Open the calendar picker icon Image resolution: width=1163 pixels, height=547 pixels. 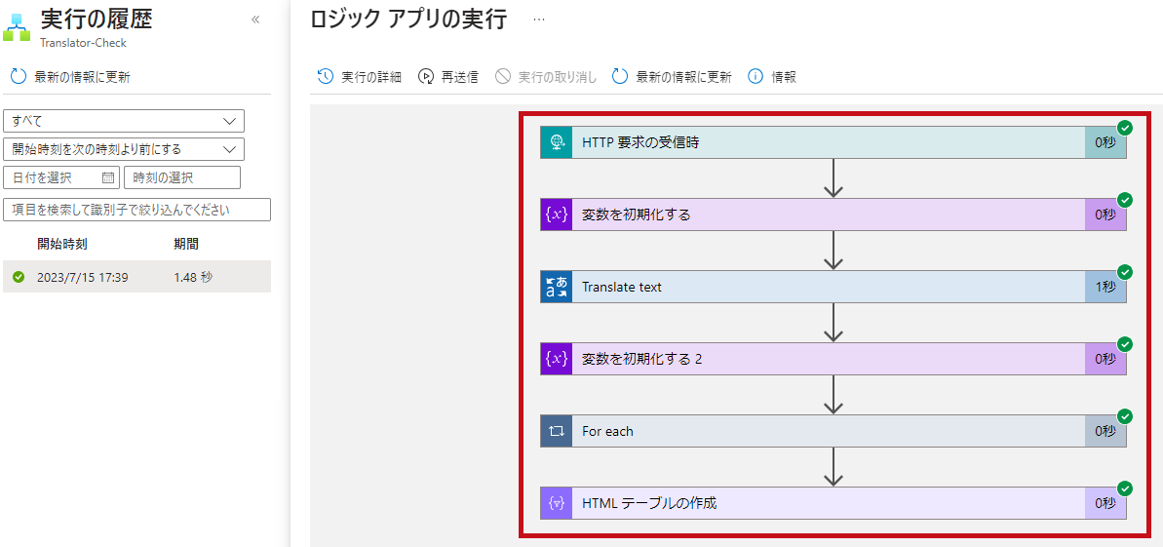(108, 177)
